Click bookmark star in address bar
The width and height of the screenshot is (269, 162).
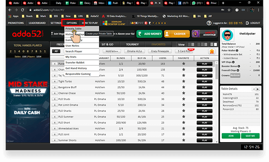pos(229,10)
